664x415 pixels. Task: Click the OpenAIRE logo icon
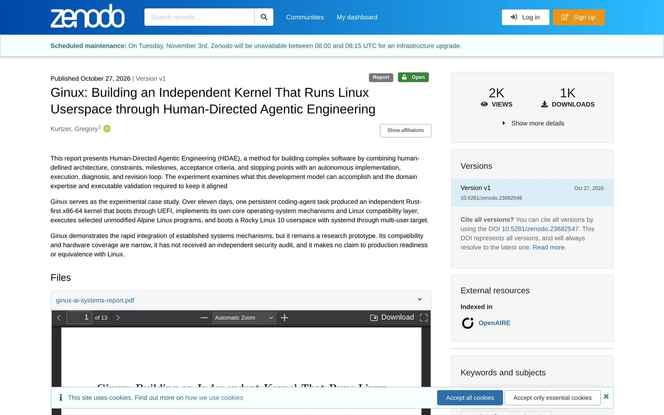pyautogui.click(x=468, y=323)
